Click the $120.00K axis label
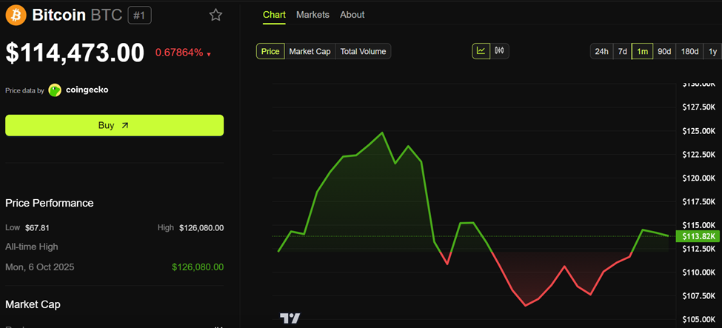722x328 pixels. coord(699,178)
